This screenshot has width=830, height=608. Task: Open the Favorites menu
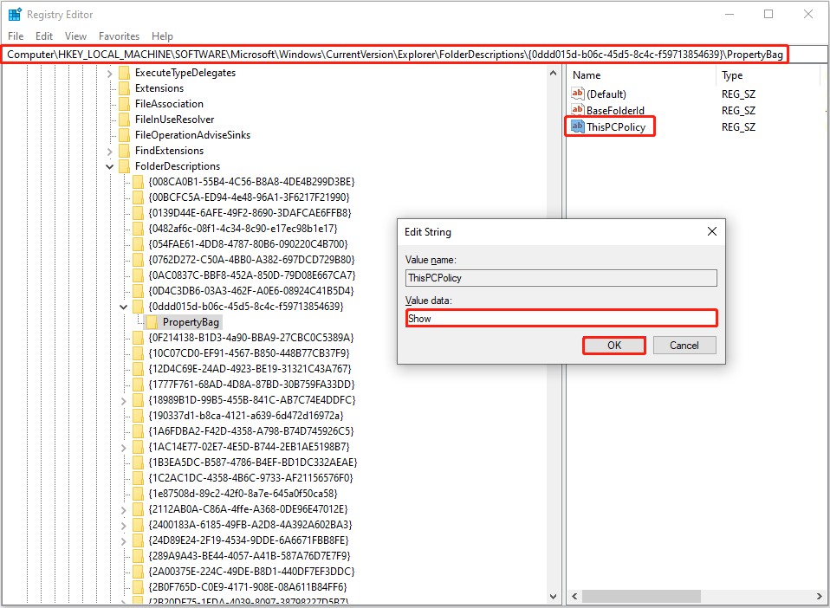pyautogui.click(x=119, y=36)
